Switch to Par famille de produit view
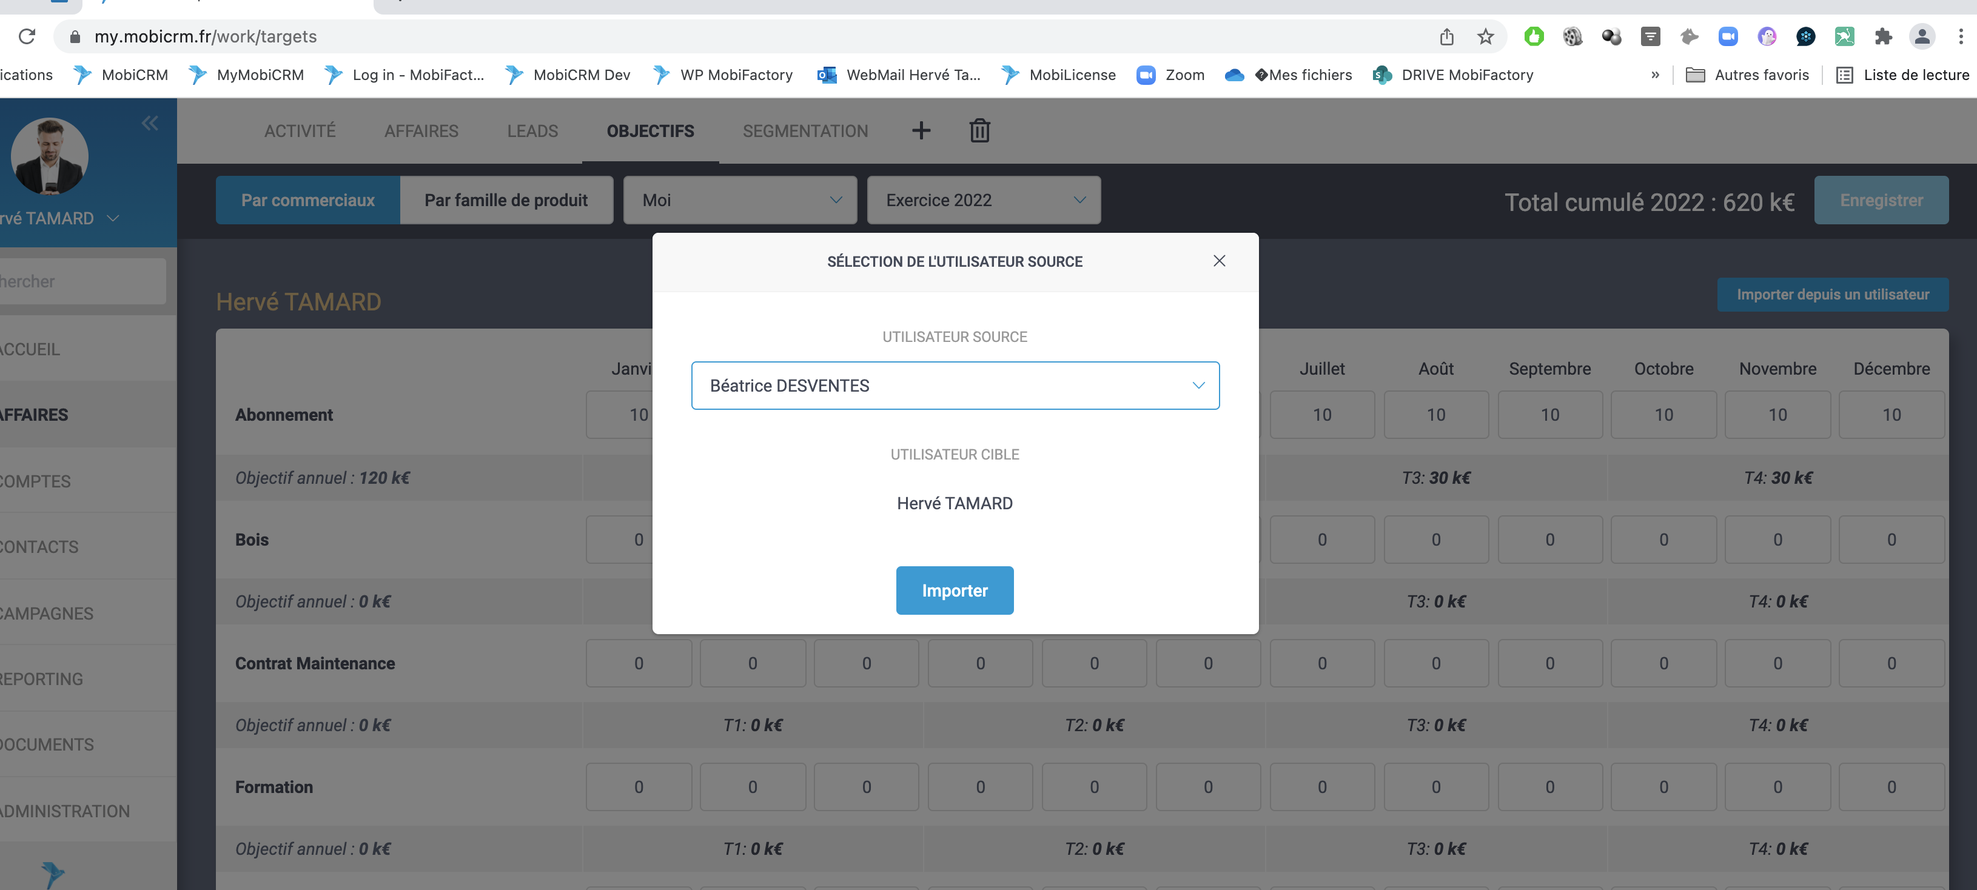Viewport: 1977px width, 890px height. [x=506, y=200]
